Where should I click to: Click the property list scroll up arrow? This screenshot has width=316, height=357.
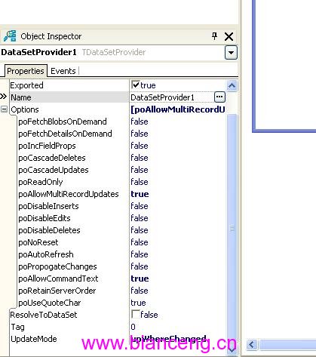click(x=232, y=86)
